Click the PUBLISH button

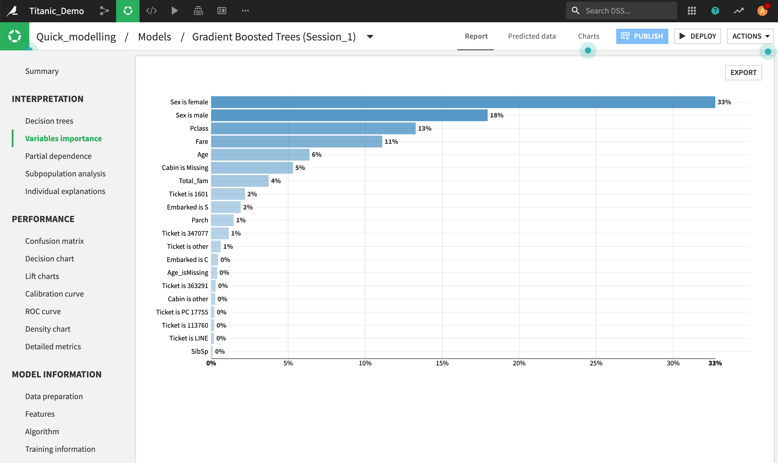tap(642, 36)
